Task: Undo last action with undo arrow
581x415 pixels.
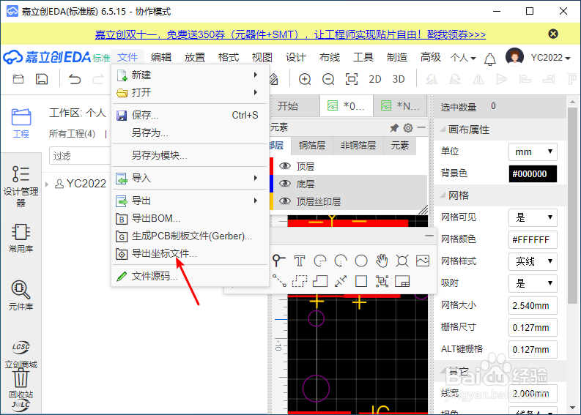Action: click(75, 79)
